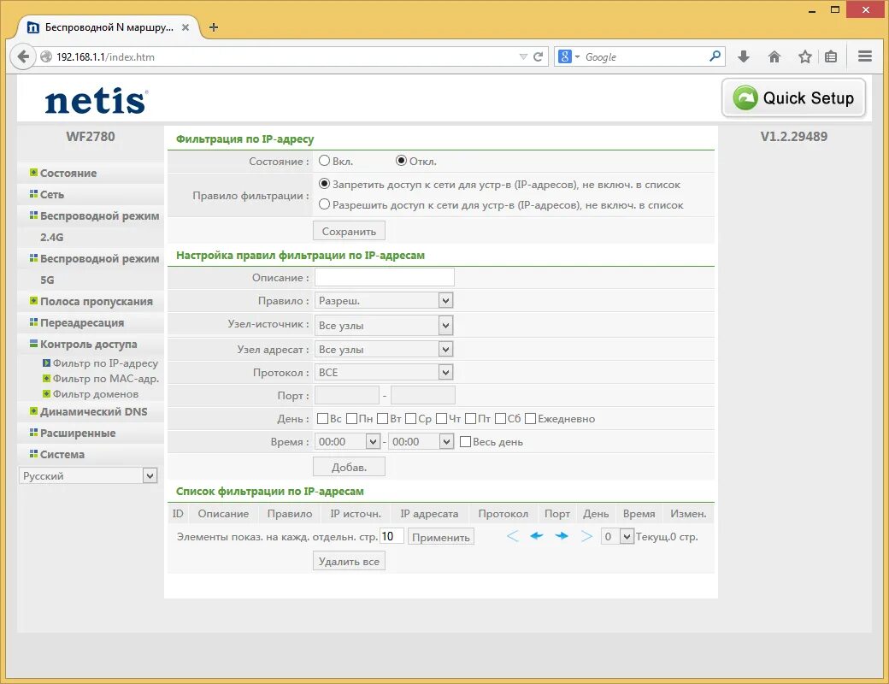Viewport: 889px width, 684px height.
Task: Select the Вкл. state radio button
Action: (x=324, y=161)
